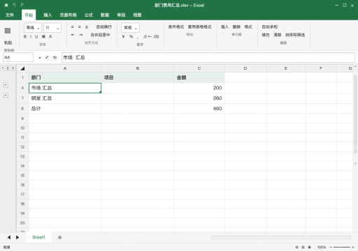Click 清除 Clear button

(278, 35)
